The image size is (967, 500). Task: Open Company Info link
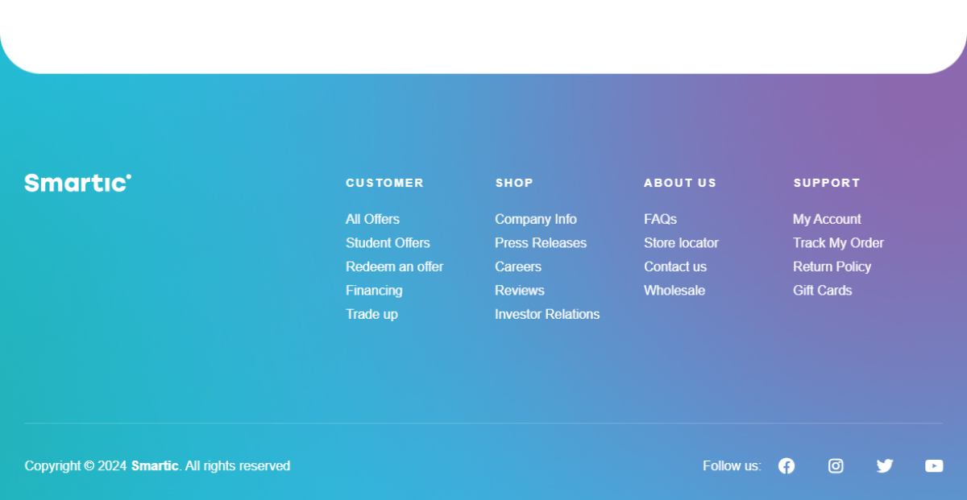535,219
